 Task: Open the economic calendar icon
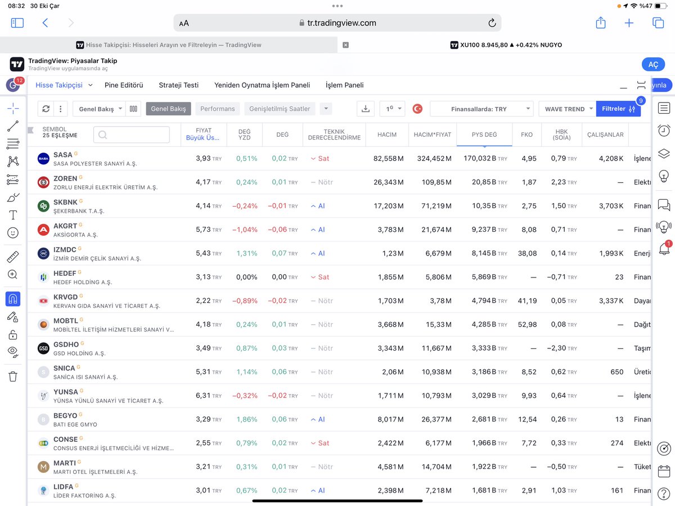point(664,471)
